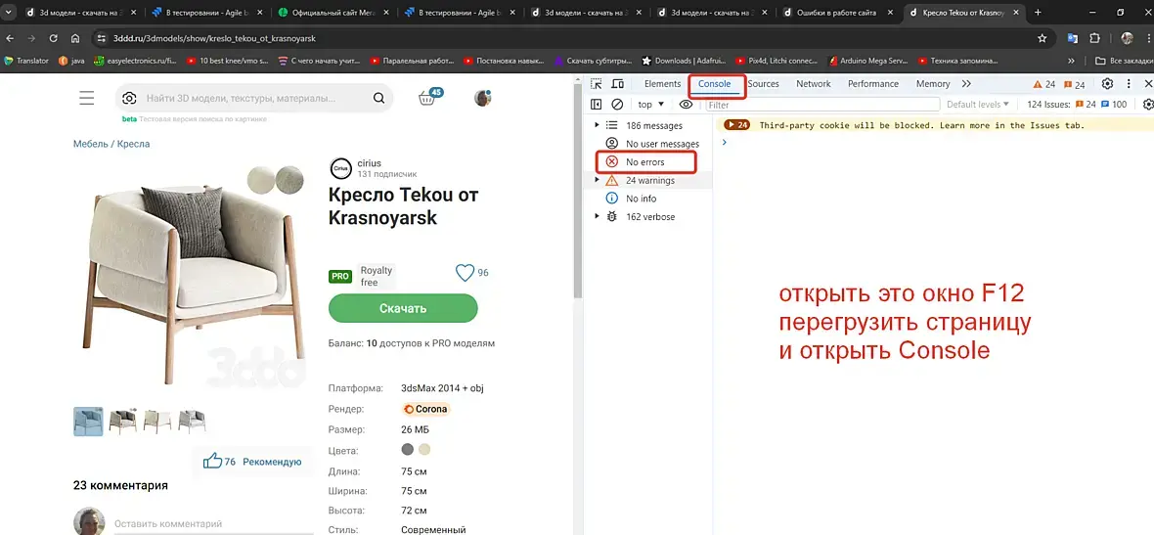Open the Elements tab in DevTools

(x=662, y=84)
